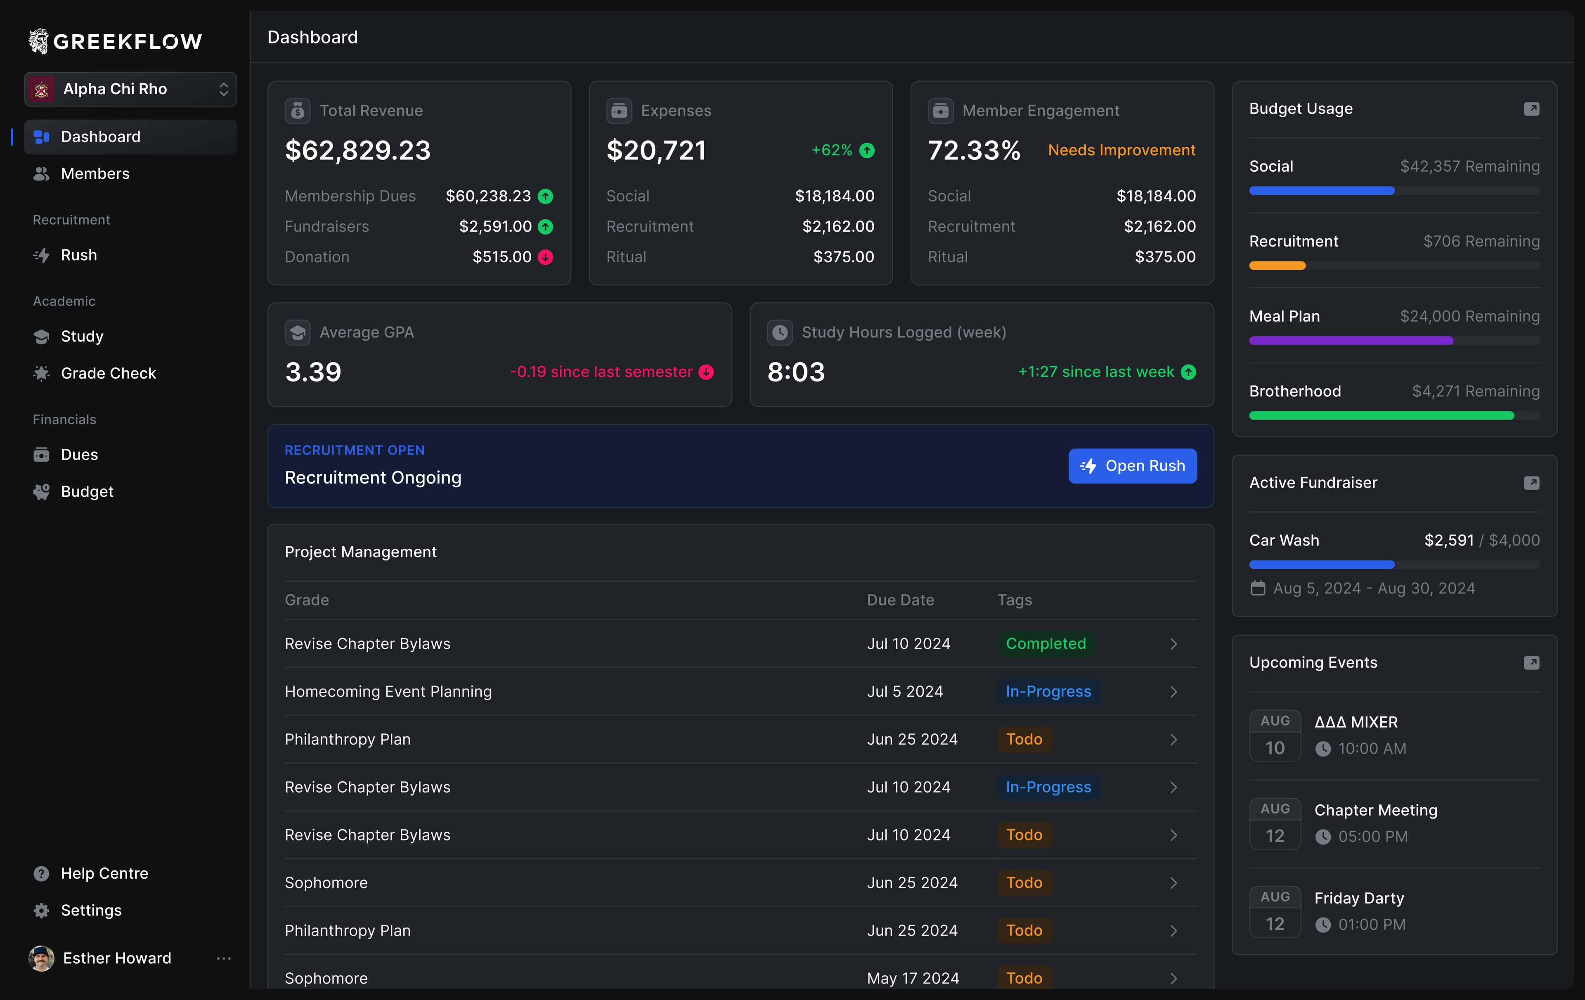This screenshot has width=1585, height=1000.
Task: Click red down arrow after GPA change
Action: [706, 372]
